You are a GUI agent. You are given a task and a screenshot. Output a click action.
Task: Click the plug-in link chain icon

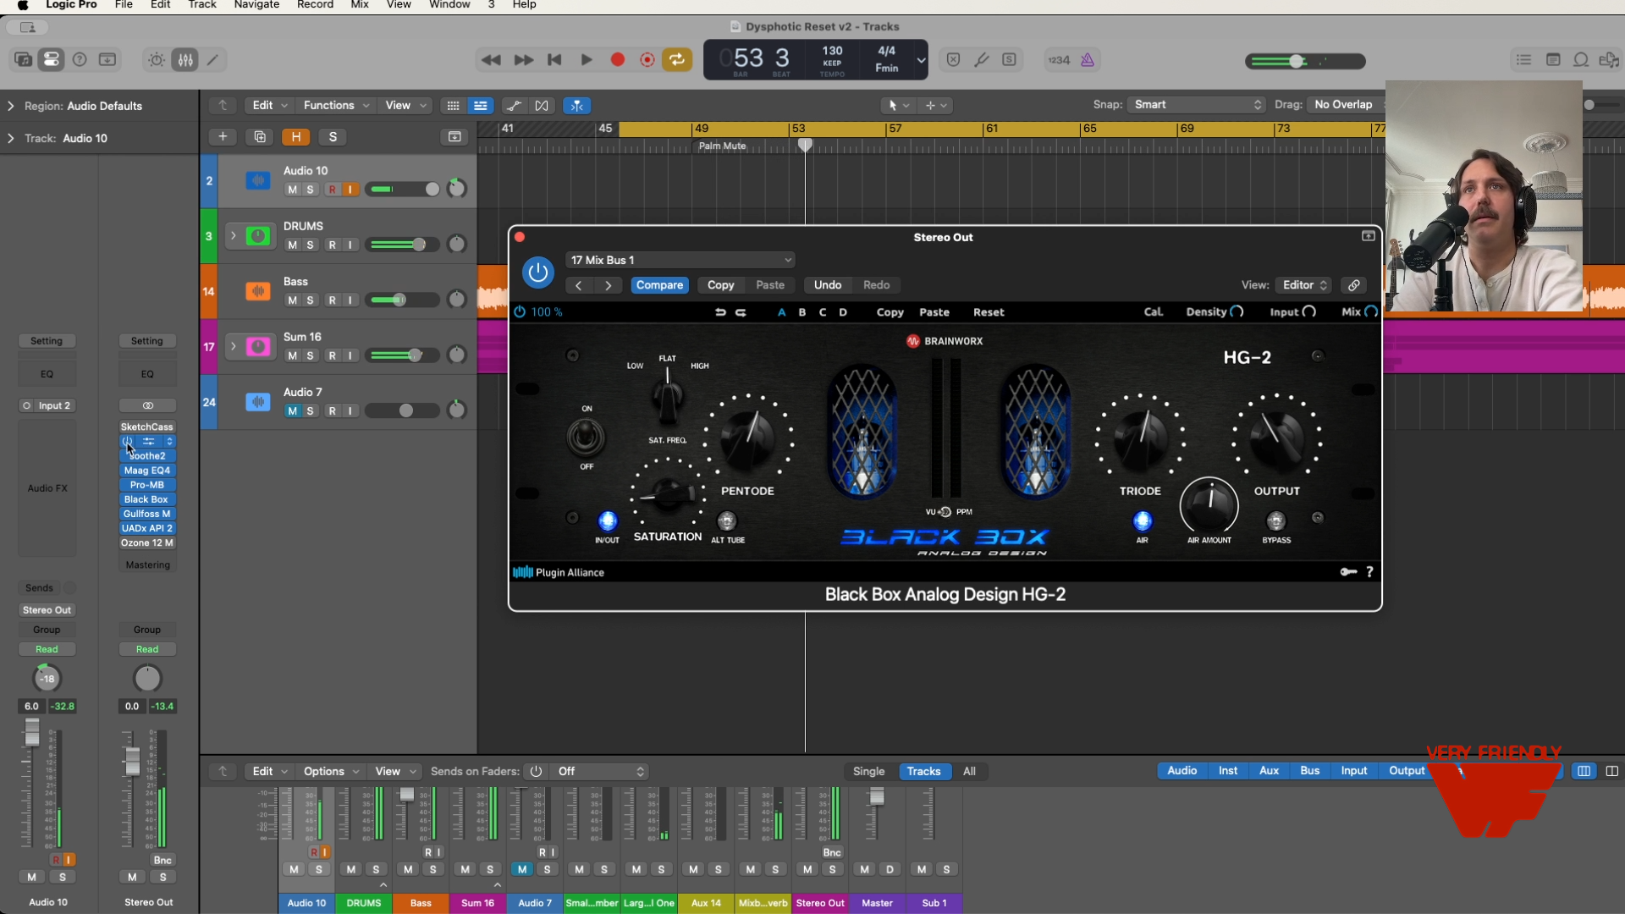[x=1354, y=285]
